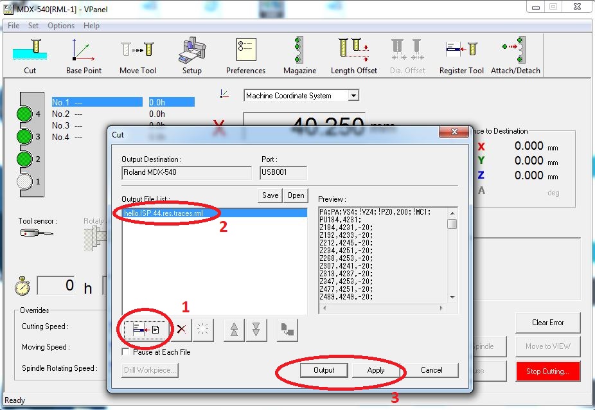Move file down in output list
Viewport: 595px width, 410px height.
tap(256, 330)
